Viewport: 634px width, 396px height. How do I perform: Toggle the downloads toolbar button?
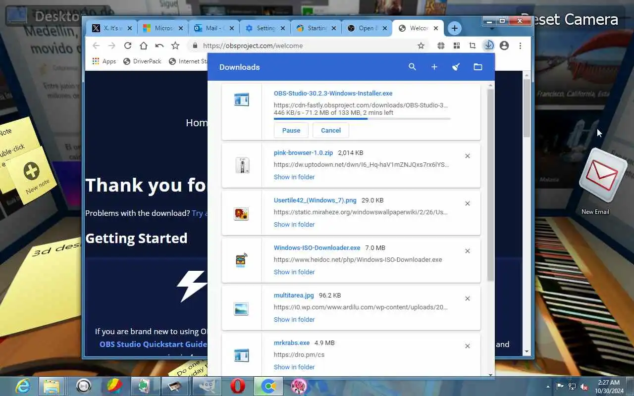[x=488, y=46]
